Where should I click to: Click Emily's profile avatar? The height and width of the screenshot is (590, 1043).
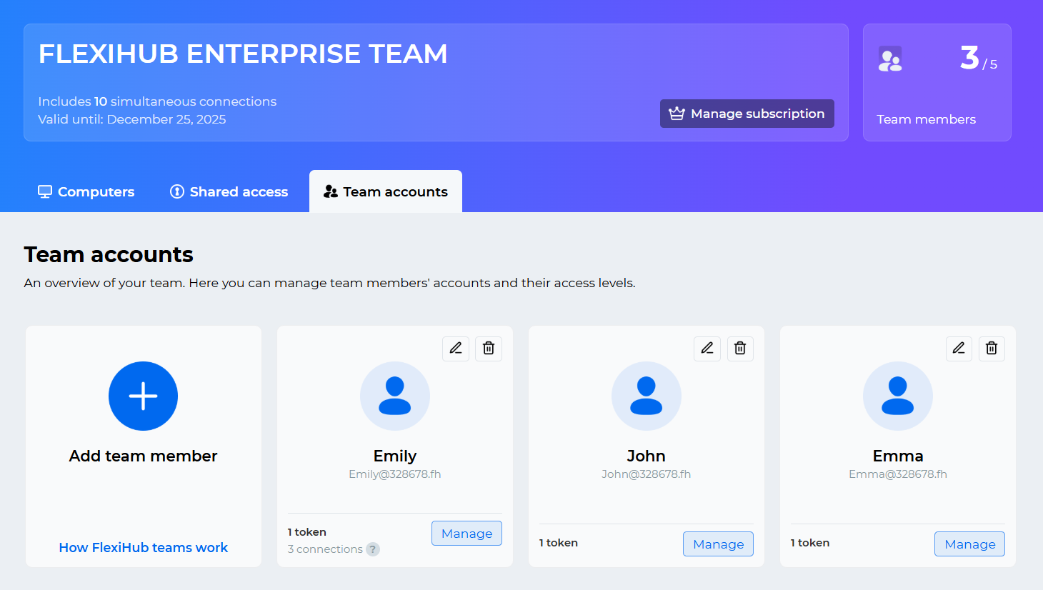(395, 396)
